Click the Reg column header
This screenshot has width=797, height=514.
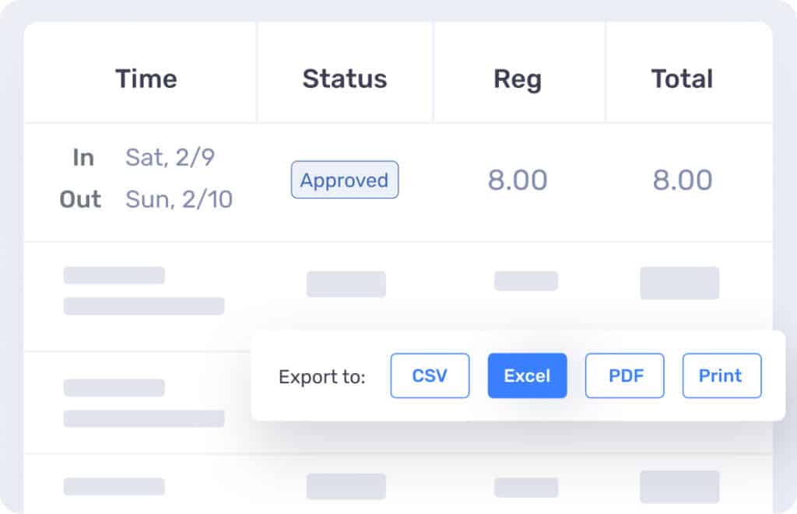point(518,80)
